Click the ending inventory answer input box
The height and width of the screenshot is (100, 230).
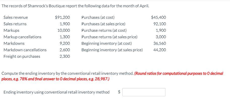pyautogui.click(x=144, y=92)
